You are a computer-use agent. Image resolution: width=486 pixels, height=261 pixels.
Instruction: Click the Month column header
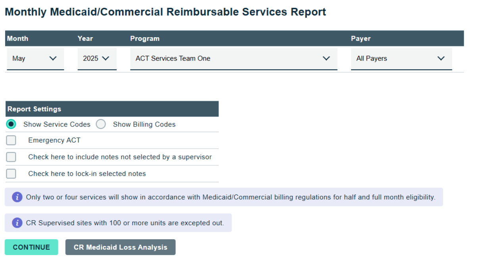point(17,38)
